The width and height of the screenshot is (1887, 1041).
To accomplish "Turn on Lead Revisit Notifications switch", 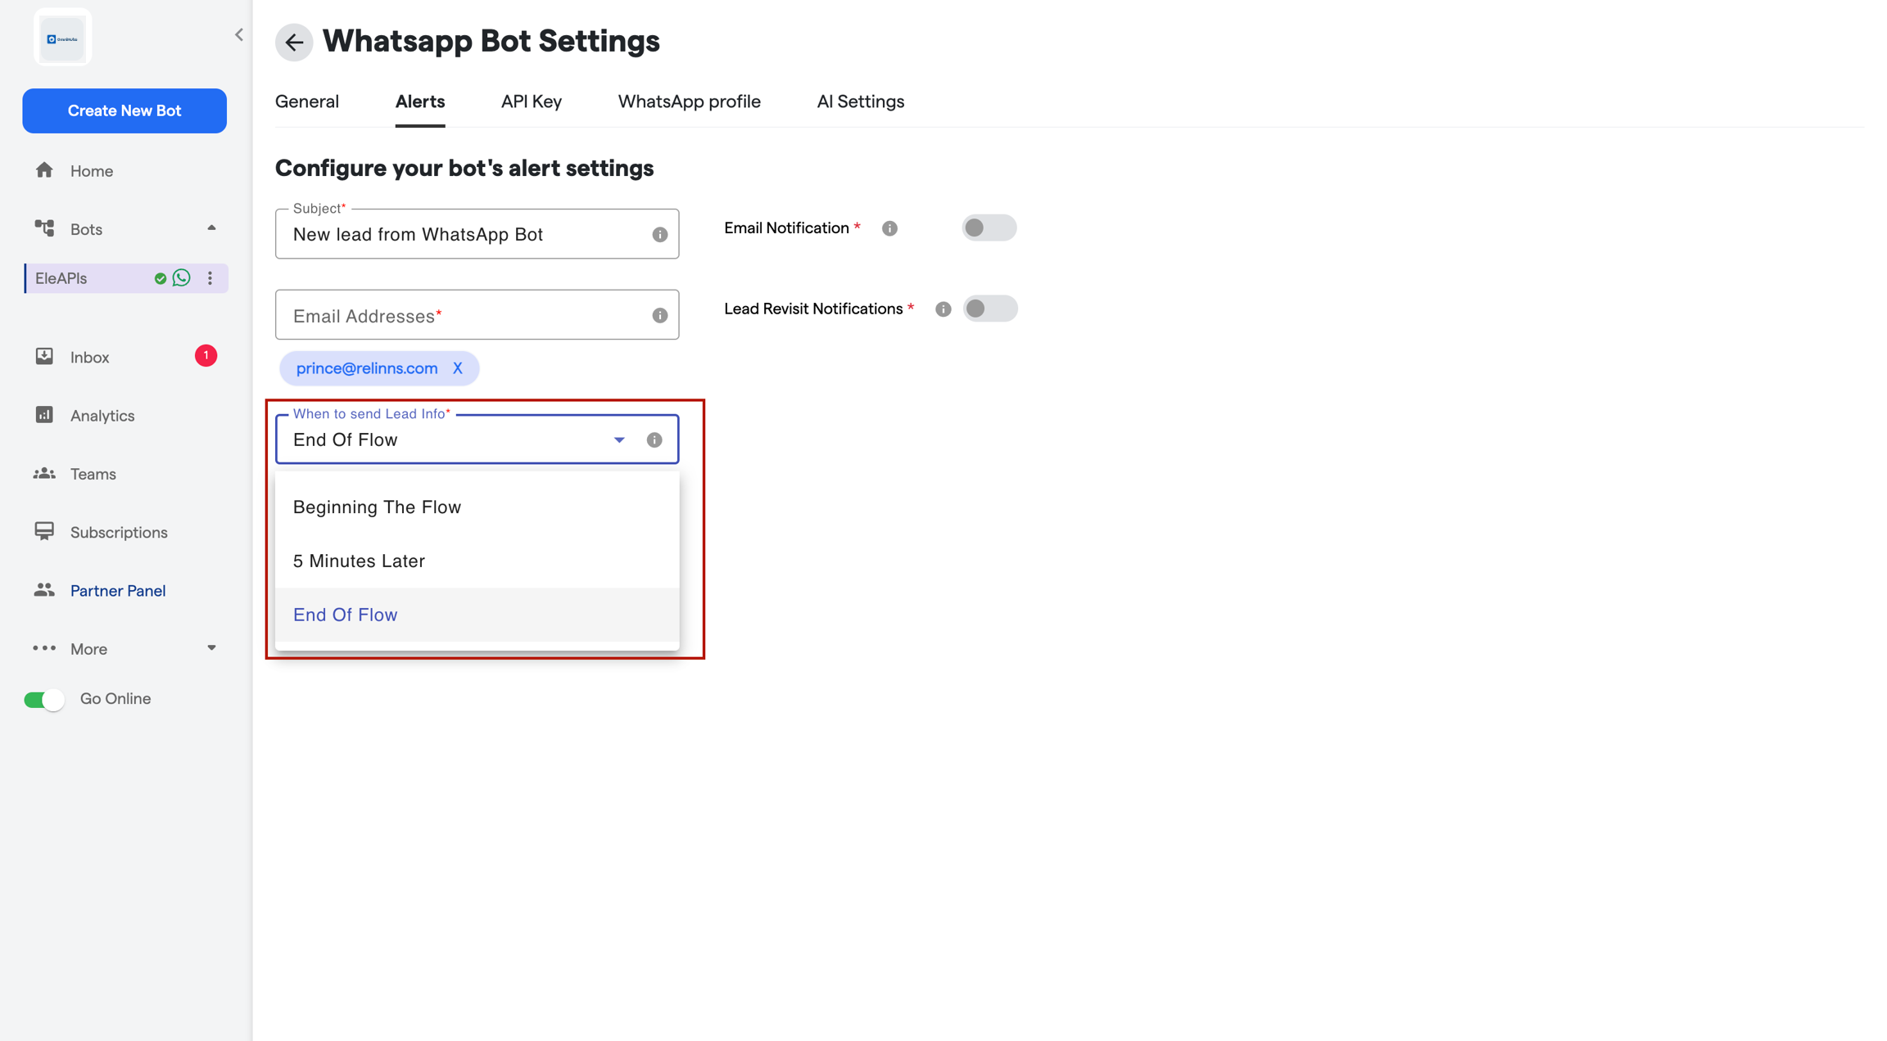I will tap(989, 309).
